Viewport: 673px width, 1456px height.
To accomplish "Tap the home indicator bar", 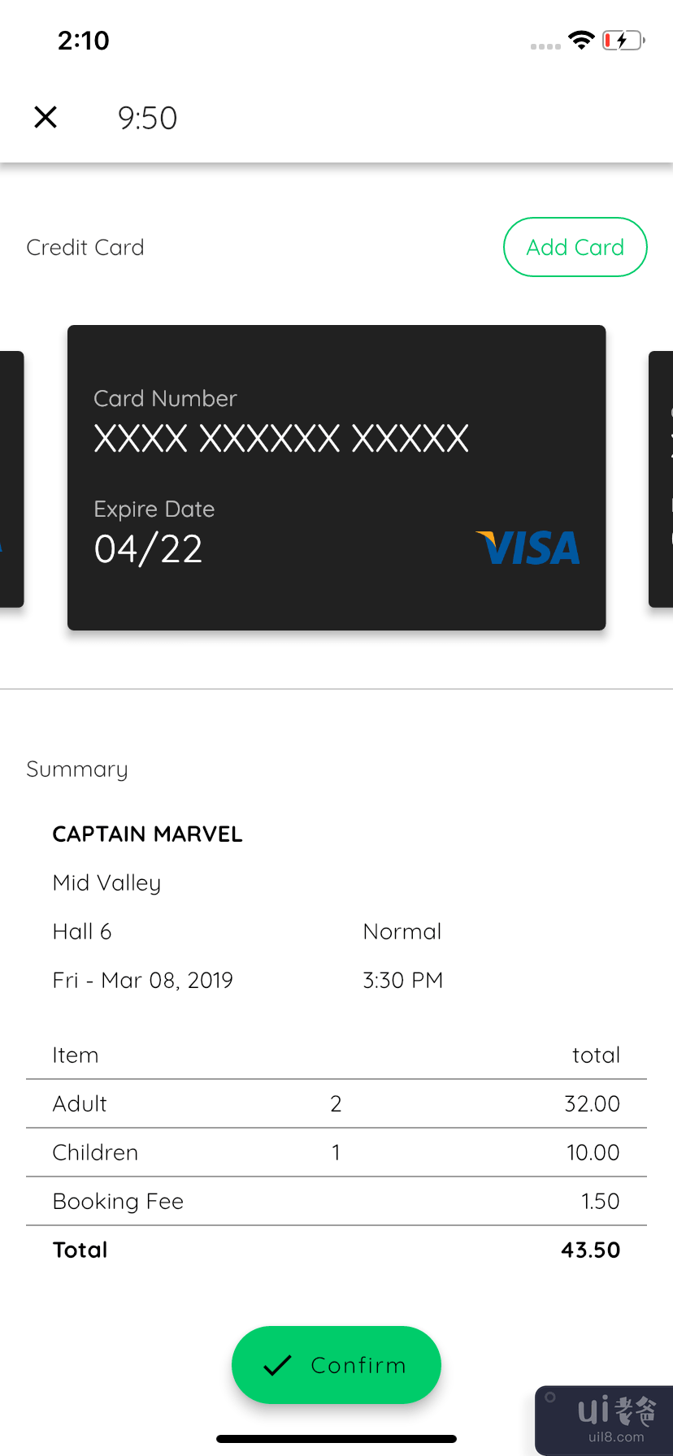I will tap(336, 1439).
